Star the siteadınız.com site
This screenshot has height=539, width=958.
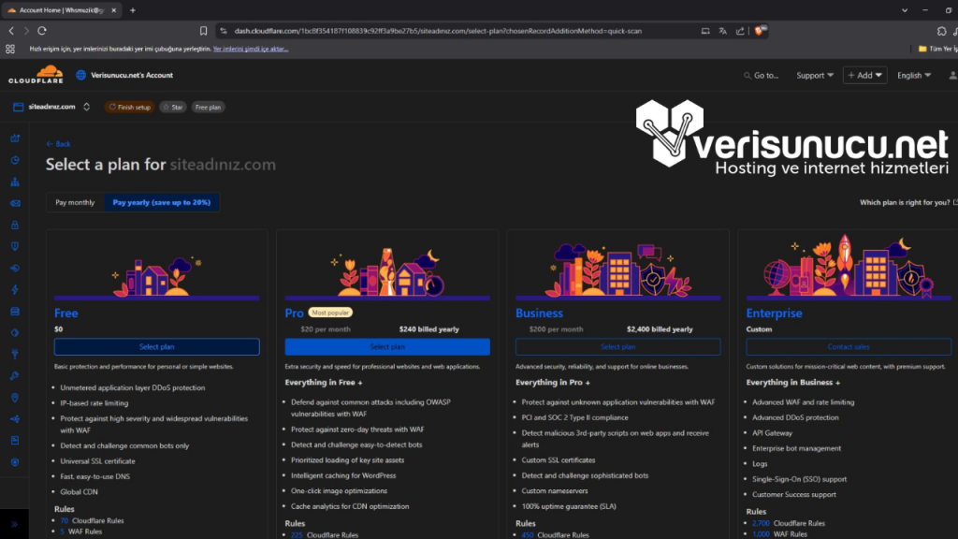[173, 107]
